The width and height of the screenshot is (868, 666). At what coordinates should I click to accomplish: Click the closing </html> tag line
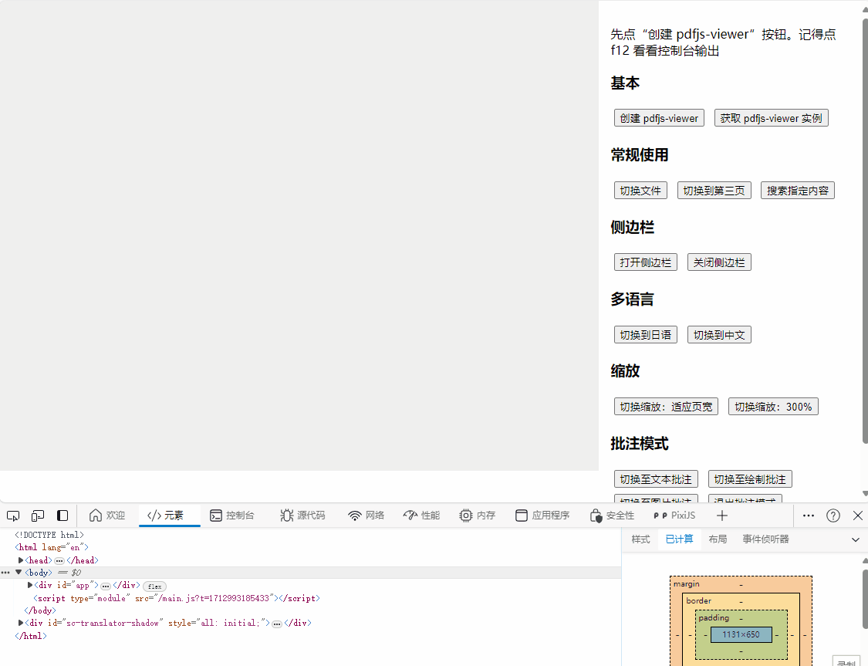30,636
